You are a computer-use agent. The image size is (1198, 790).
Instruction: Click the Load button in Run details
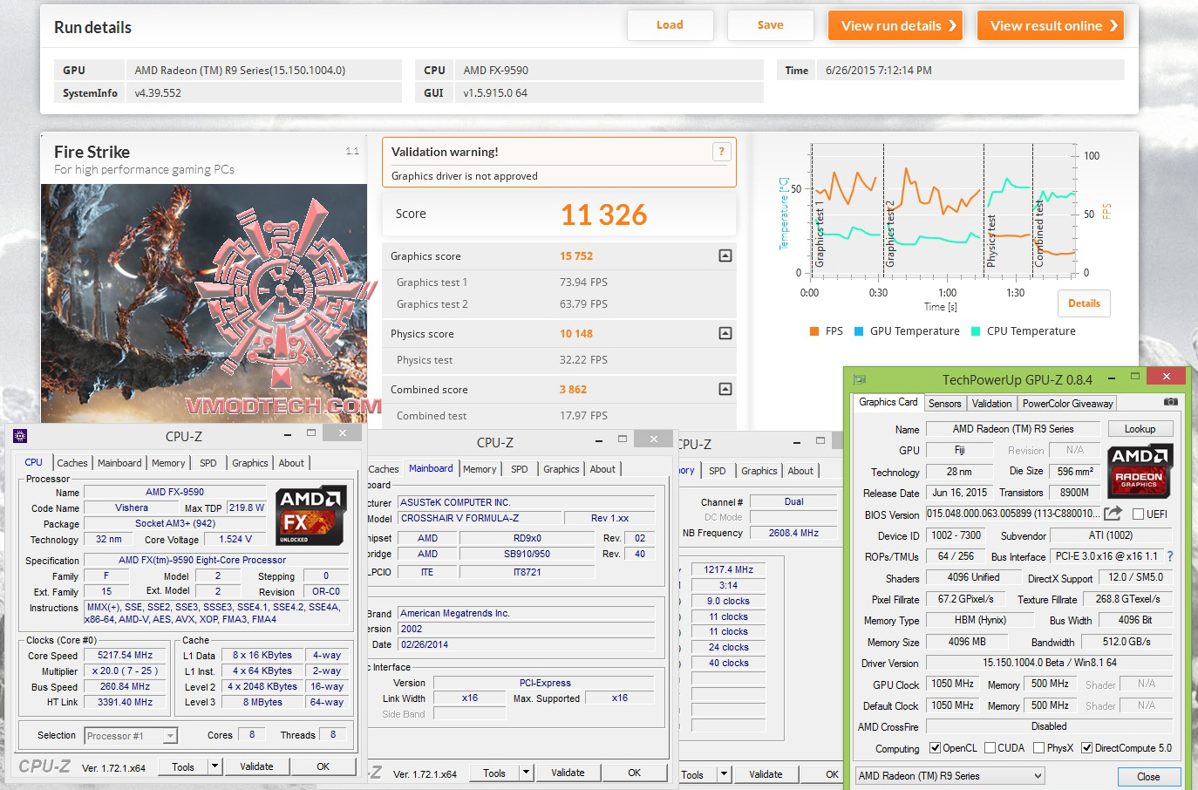pyautogui.click(x=670, y=25)
